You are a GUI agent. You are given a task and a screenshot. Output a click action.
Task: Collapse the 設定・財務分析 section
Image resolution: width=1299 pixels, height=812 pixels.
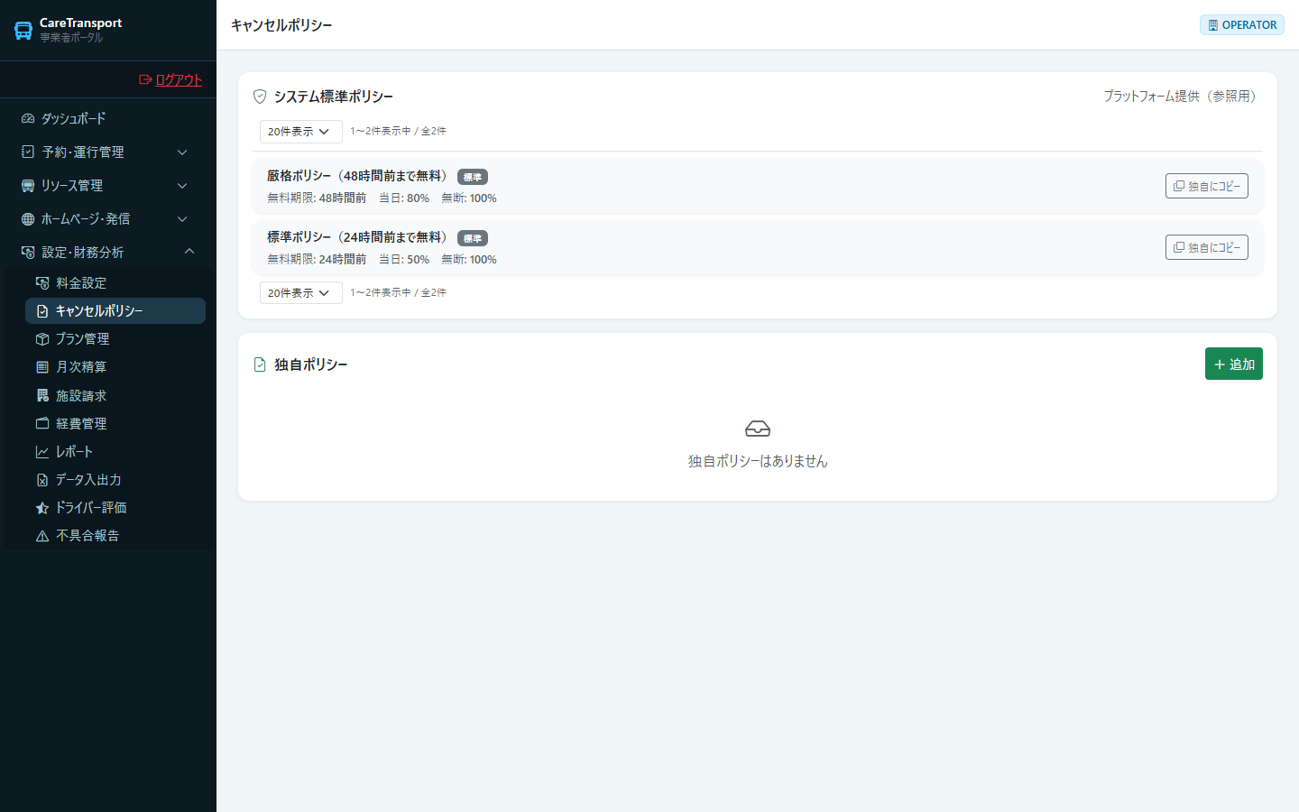(108, 252)
